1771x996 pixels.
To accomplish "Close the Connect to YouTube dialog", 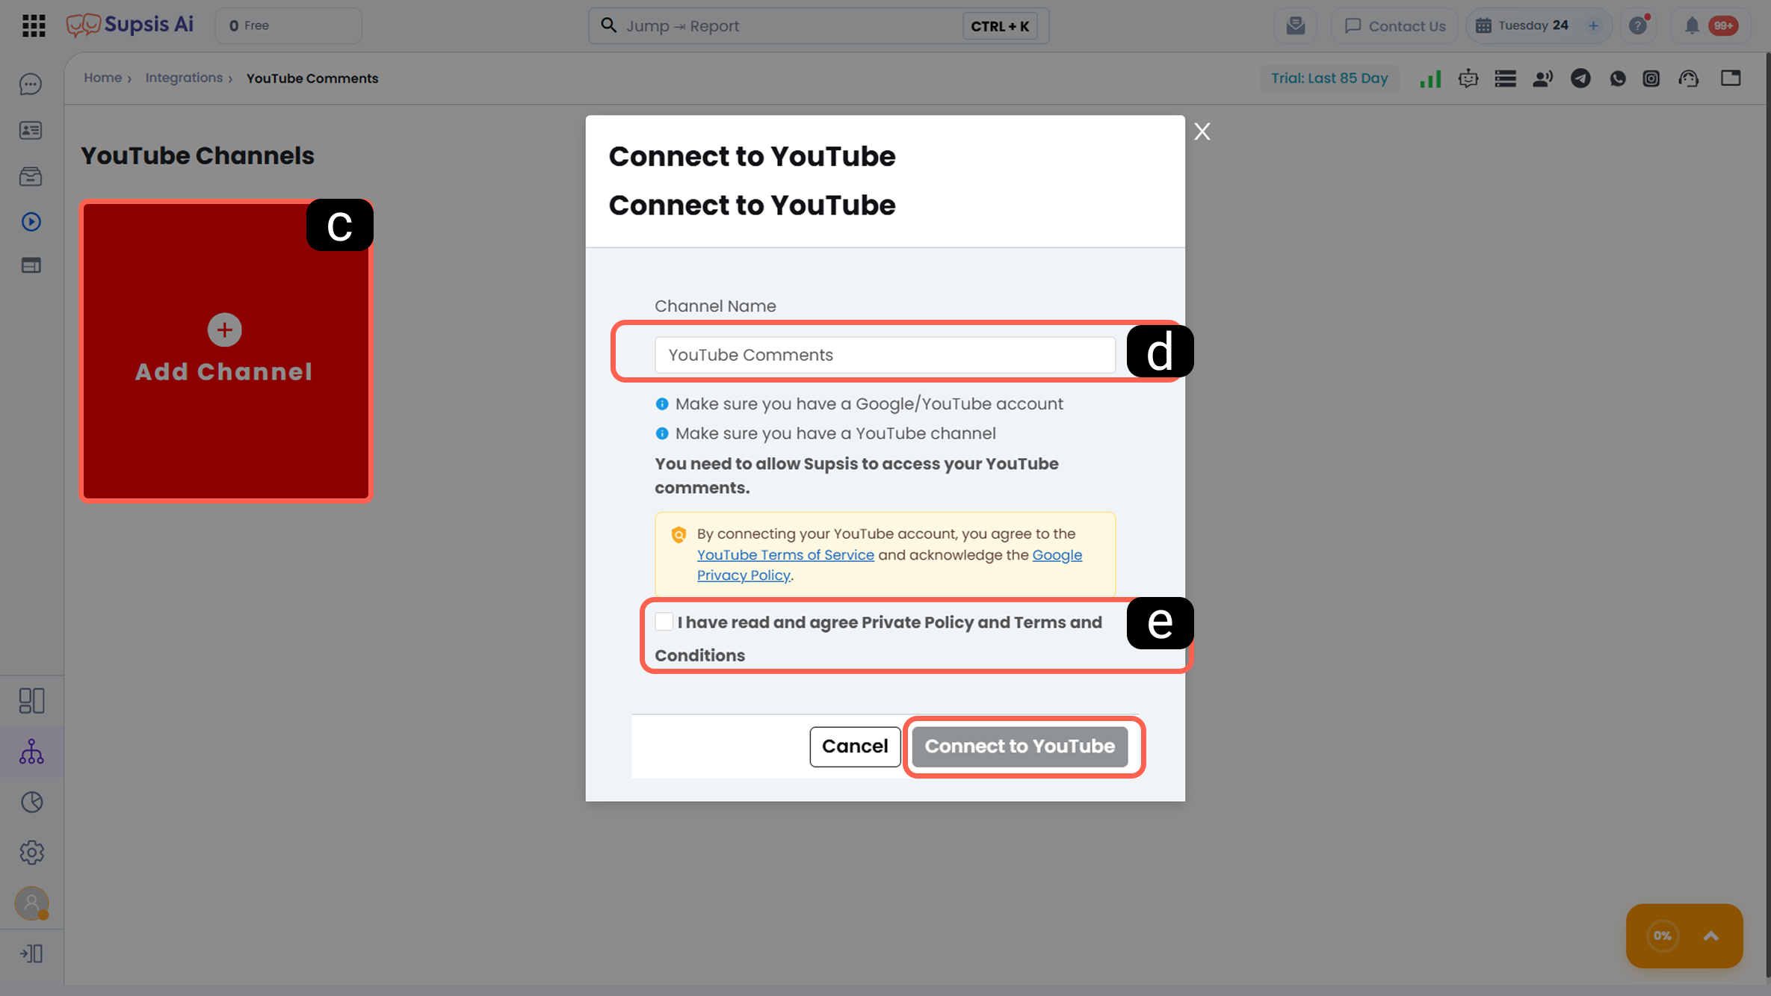I will [1202, 132].
